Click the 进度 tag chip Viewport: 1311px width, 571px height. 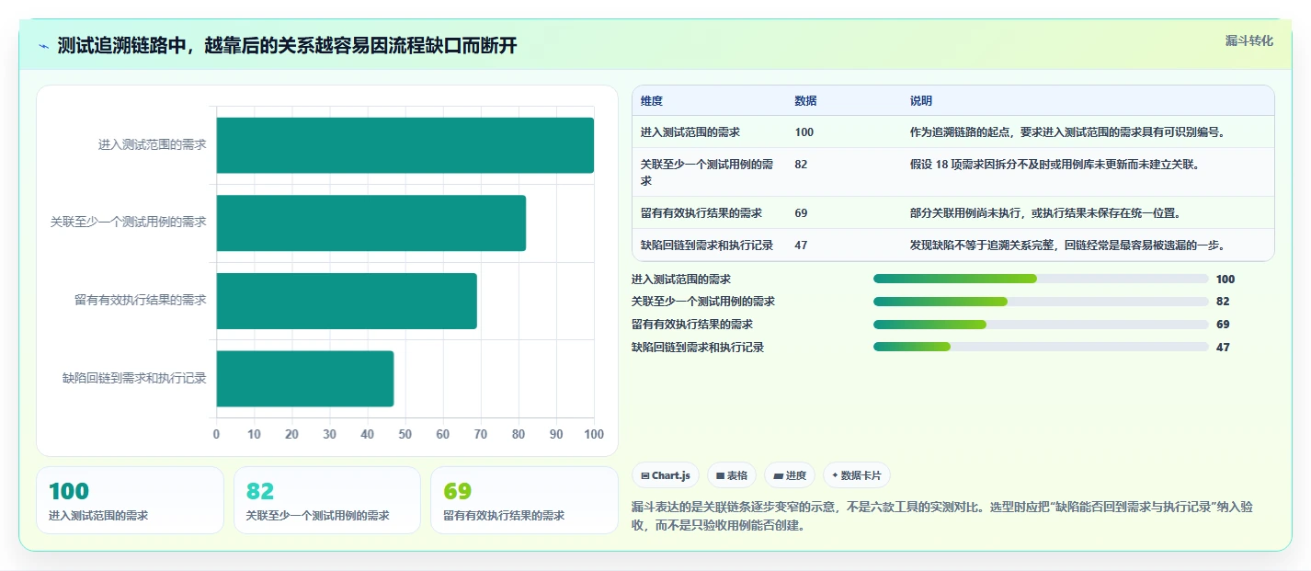(x=790, y=475)
